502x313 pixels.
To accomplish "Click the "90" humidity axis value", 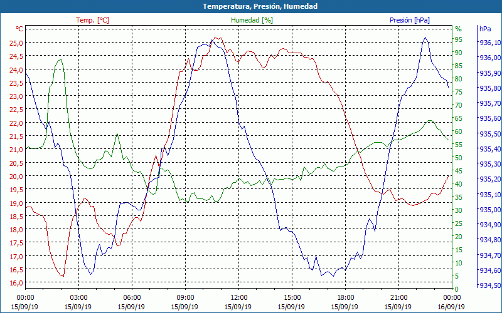I will click(459, 53).
